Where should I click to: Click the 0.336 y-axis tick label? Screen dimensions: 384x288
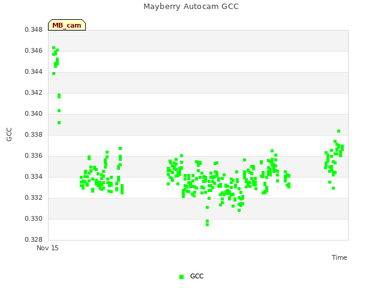(x=34, y=156)
